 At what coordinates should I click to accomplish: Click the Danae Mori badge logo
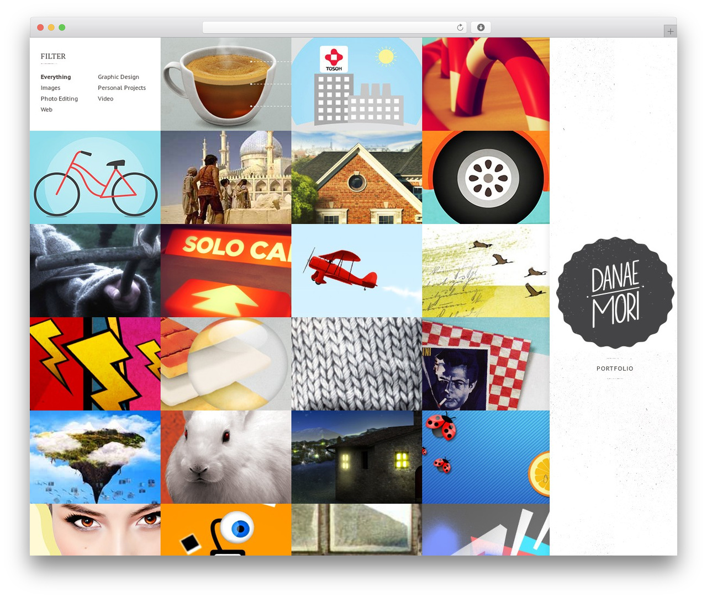click(x=615, y=293)
